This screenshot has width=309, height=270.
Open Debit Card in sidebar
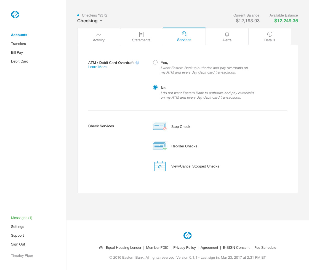point(20,61)
